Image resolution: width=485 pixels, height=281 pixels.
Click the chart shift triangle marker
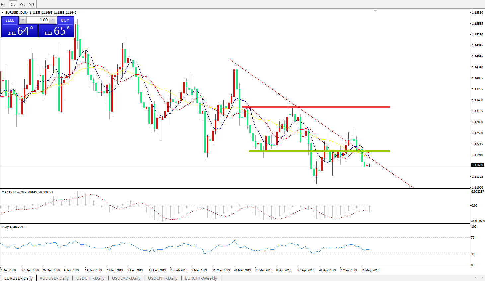tap(375, 11)
